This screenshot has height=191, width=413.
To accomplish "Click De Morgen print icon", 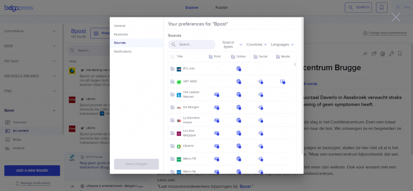I will click(x=217, y=107).
